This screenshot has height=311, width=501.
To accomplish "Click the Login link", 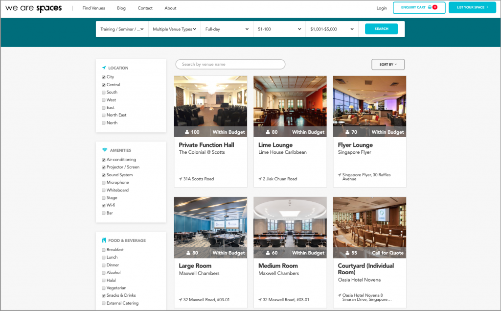I will (x=382, y=8).
